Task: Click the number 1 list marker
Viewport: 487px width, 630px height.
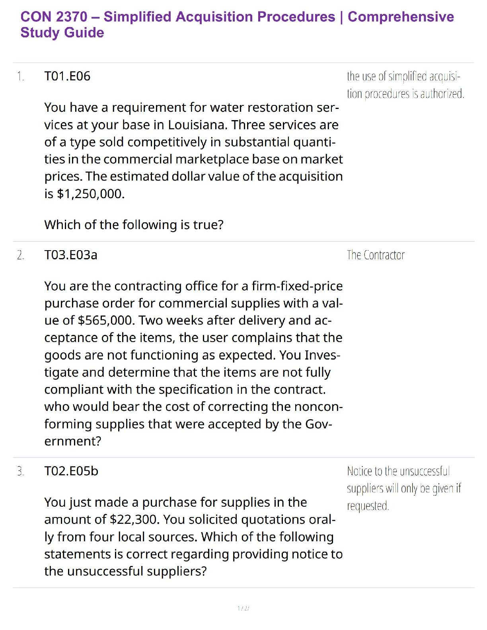Action: [20, 76]
